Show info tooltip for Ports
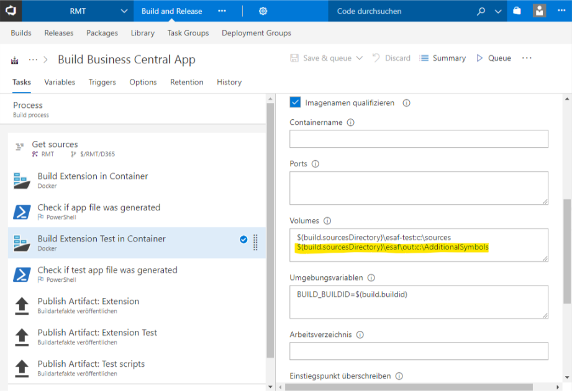572x391 pixels. 316,164
